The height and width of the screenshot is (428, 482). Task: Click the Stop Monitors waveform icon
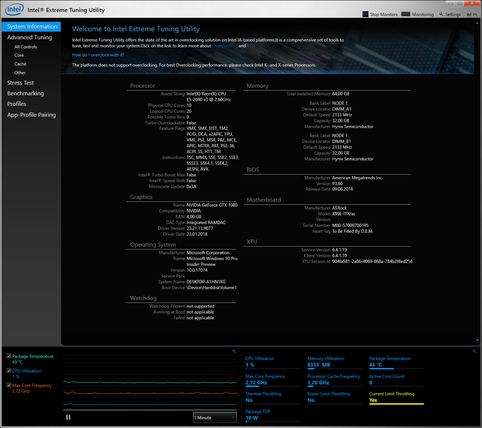(x=366, y=14)
